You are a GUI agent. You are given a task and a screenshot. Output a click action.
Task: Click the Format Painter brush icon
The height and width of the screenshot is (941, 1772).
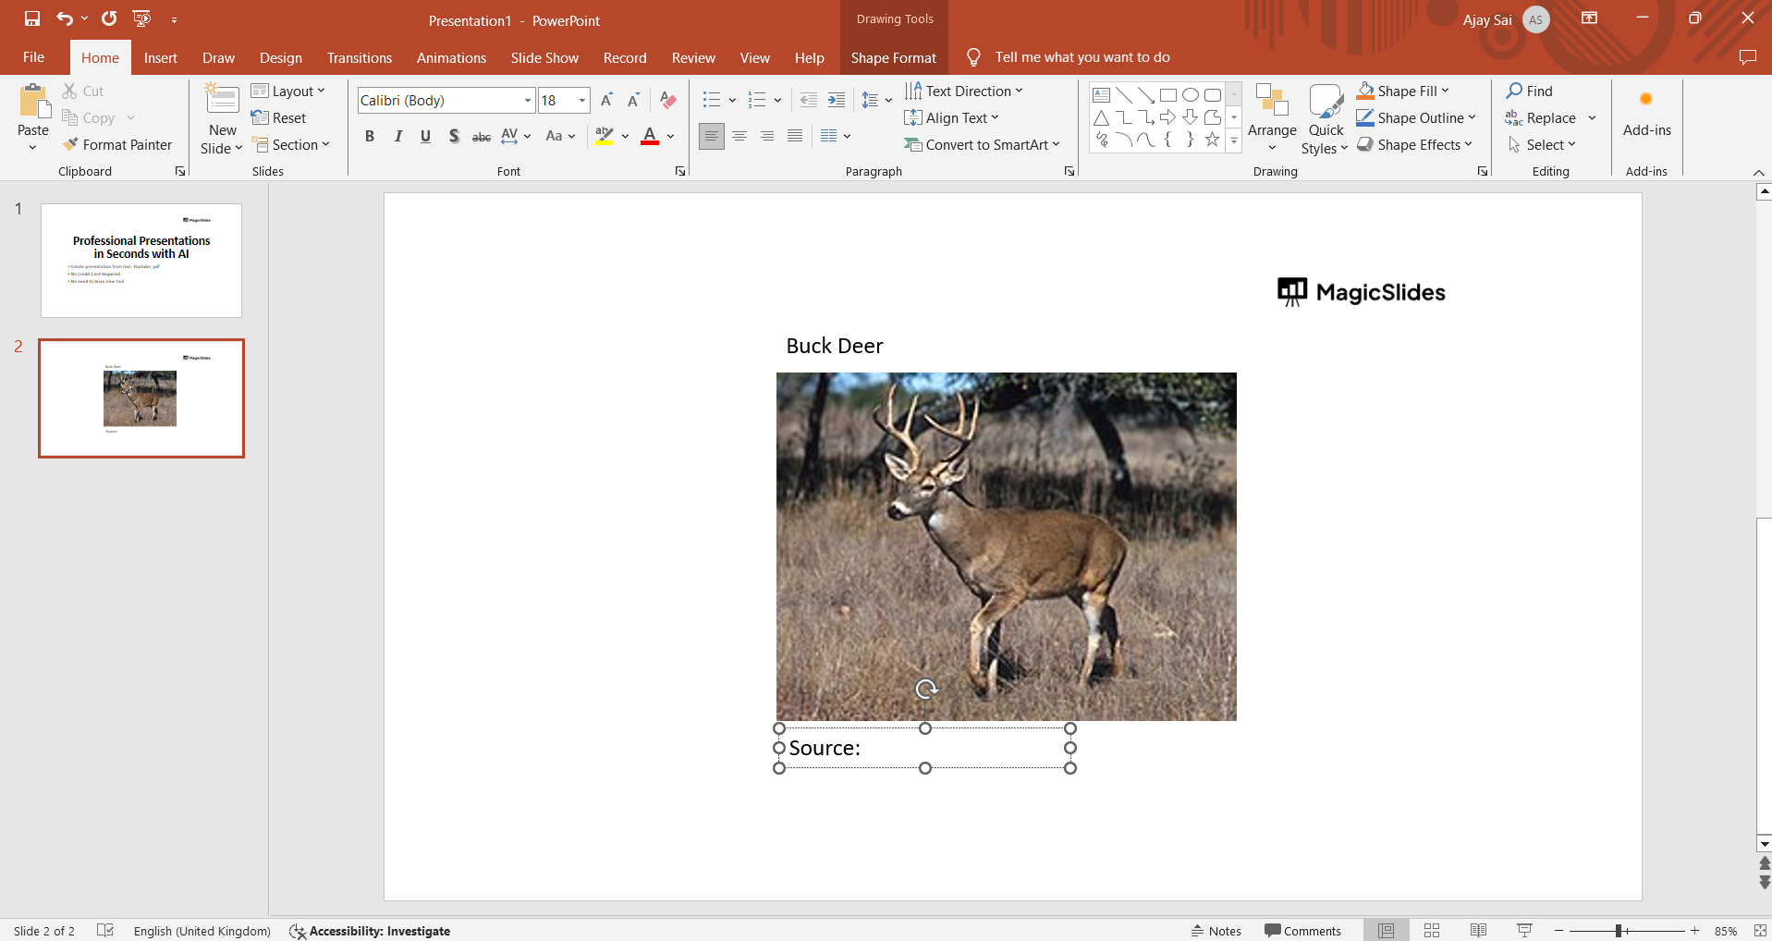coord(70,144)
